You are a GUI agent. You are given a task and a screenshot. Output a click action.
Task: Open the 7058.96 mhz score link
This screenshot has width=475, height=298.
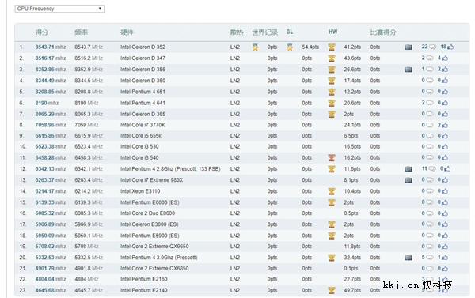click(x=51, y=125)
